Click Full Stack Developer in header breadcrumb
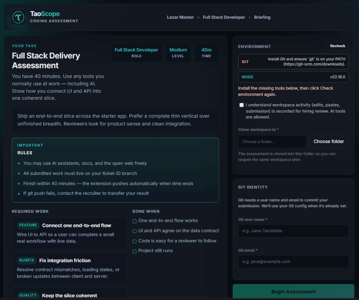Viewport: 359px width, 300px height. [x=224, y=17]
